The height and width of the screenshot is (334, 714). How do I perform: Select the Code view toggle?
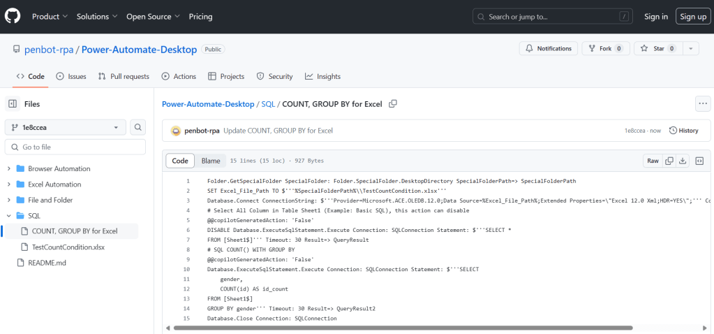180,161
